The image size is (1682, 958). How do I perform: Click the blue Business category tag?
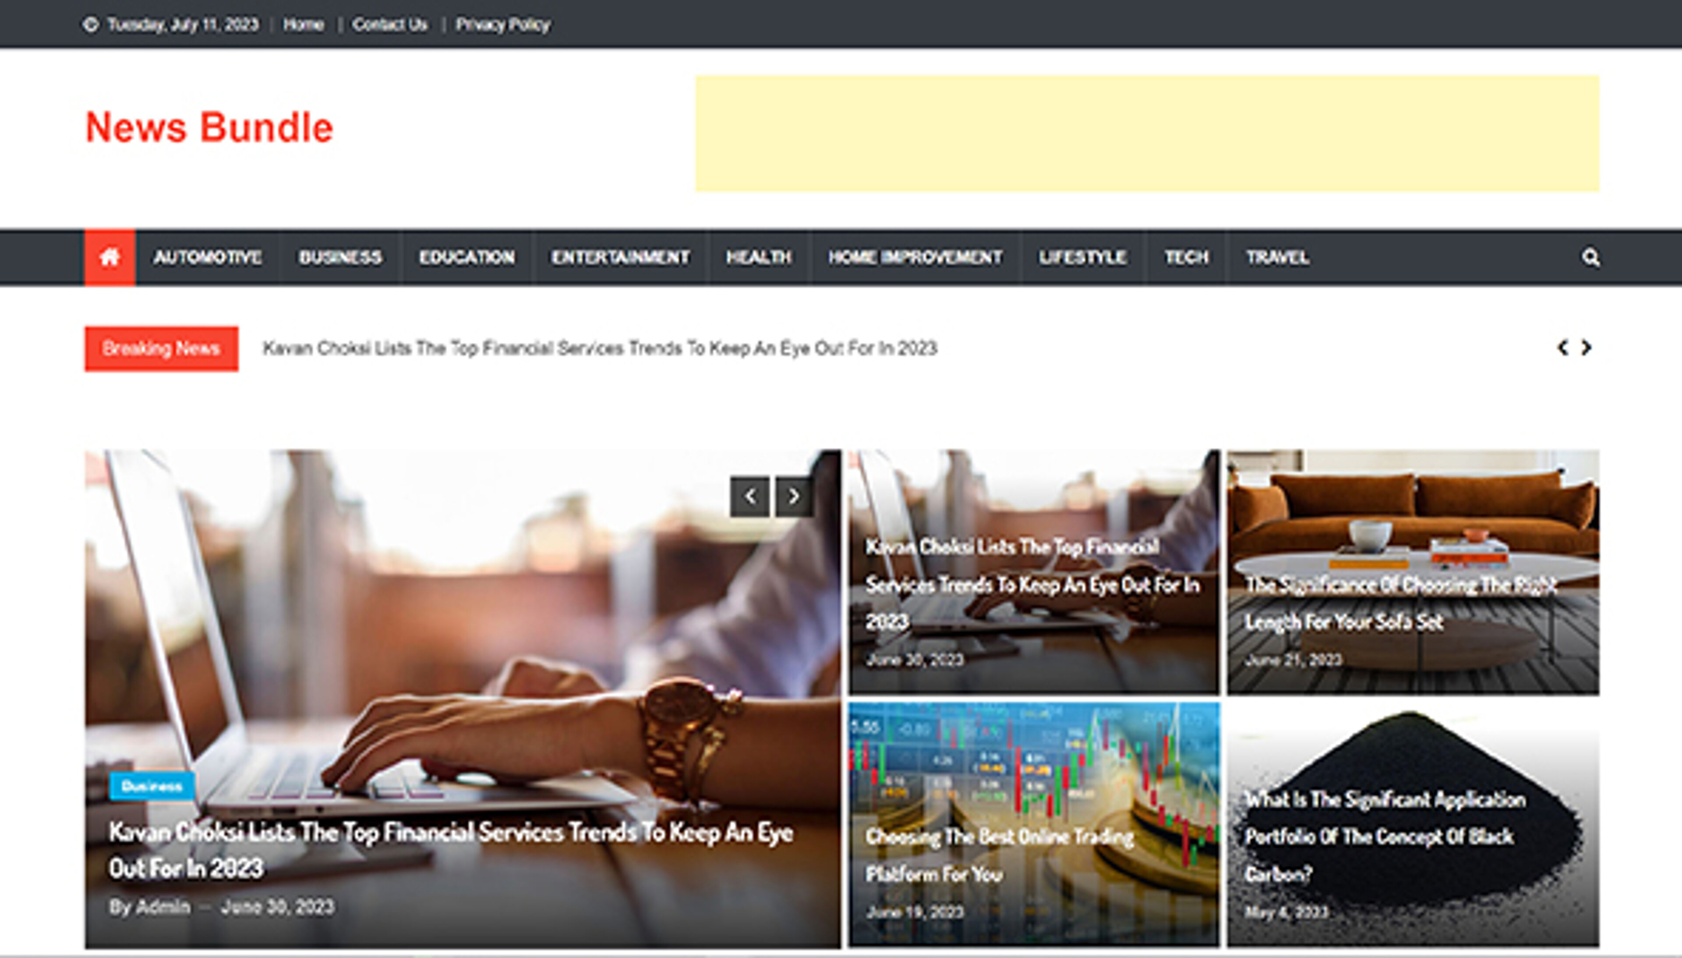tap(151, 786)
